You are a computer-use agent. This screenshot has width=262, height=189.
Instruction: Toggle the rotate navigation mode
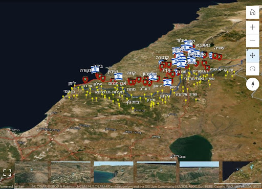coord(253,69)
